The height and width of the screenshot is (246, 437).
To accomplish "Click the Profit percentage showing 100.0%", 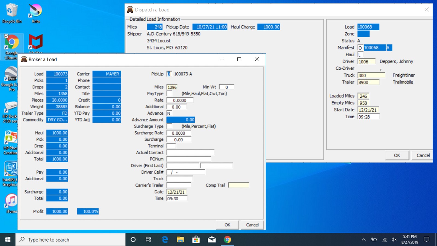I will coord(88,211).
